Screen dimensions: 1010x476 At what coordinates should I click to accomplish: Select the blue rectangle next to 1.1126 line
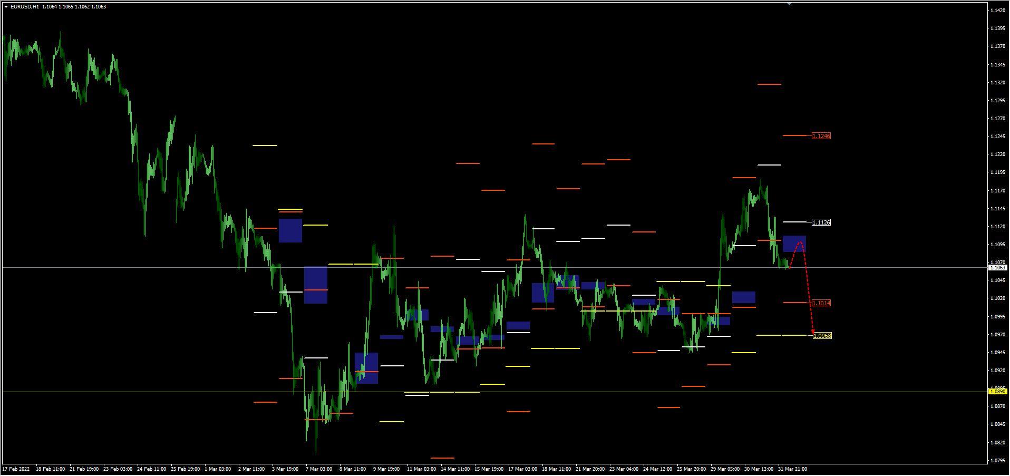(x=794, y=244)
